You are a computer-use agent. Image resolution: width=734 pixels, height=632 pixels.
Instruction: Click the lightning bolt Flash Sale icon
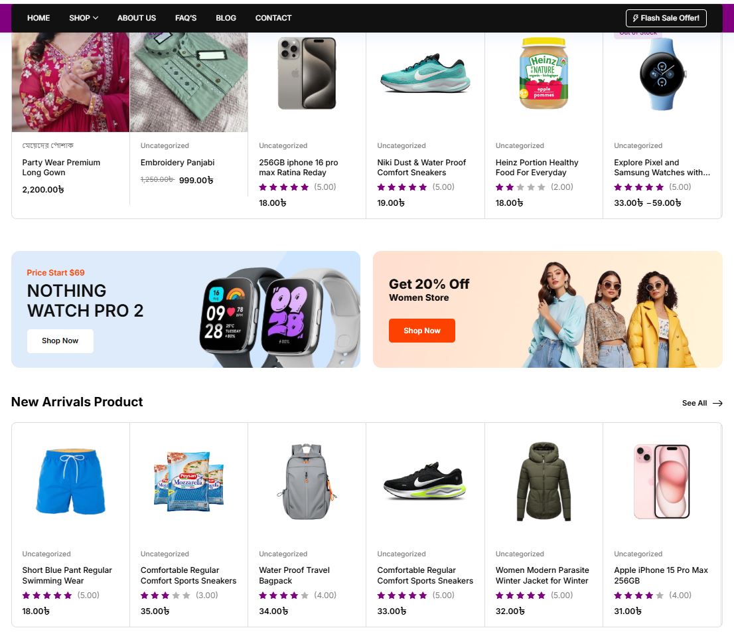(635, 18)
